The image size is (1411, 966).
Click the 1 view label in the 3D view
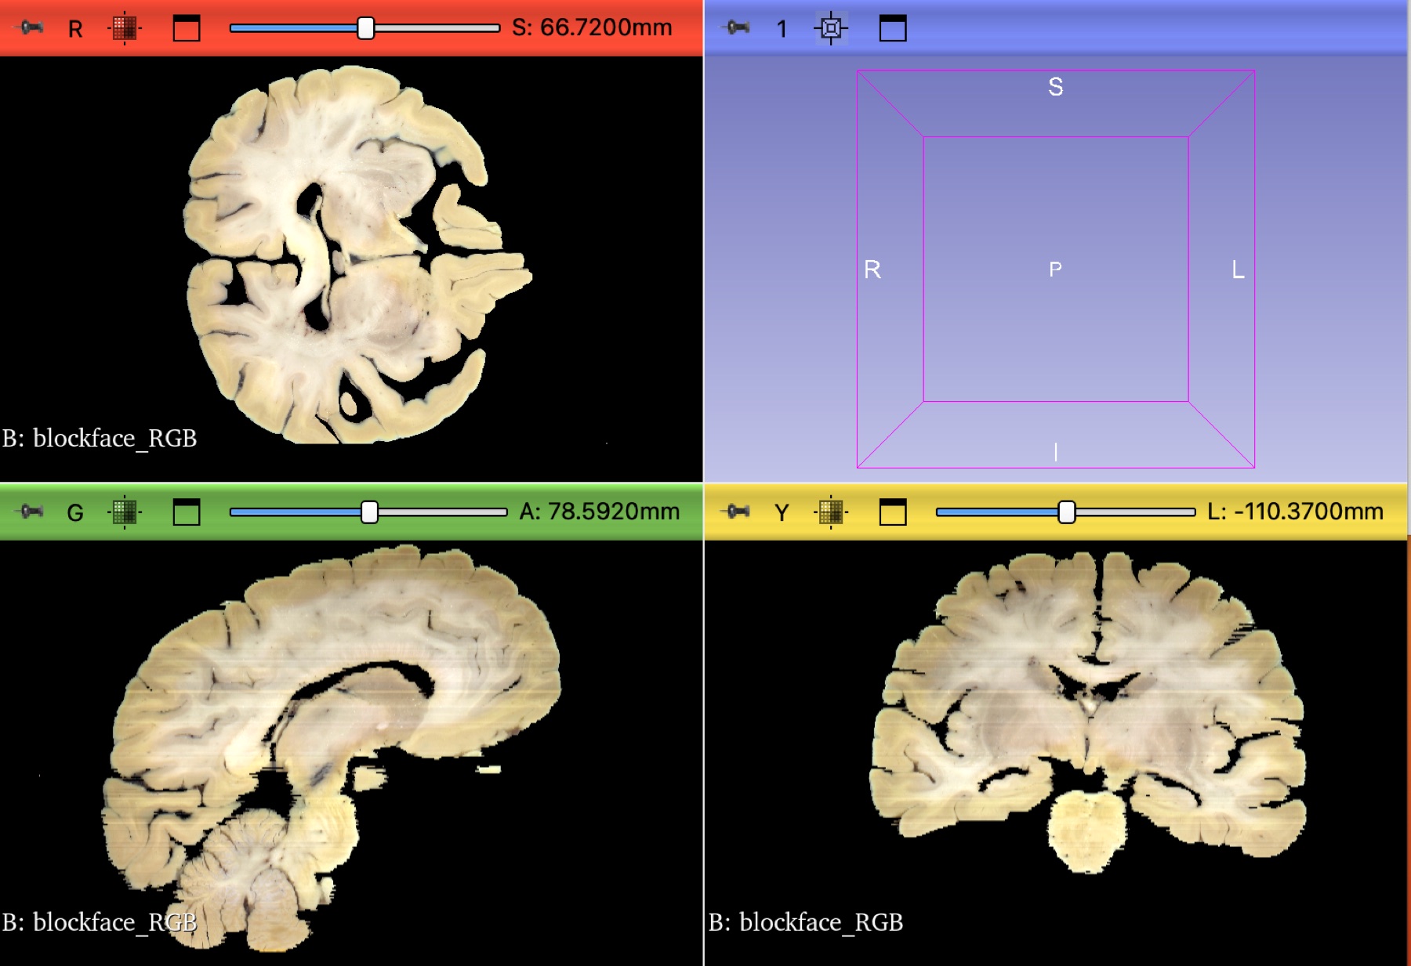tap(782, 29)
